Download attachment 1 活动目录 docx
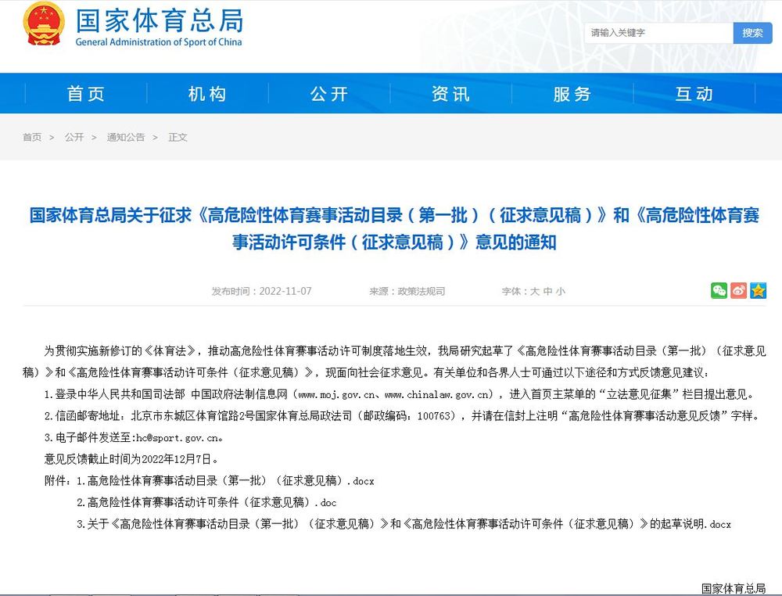 pos(225,481)
